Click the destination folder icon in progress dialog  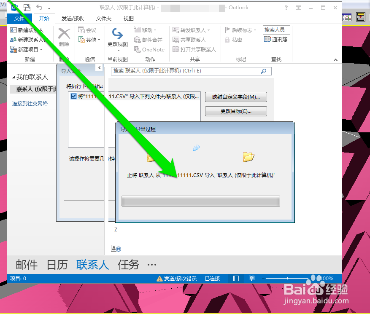tap(248, 157)
